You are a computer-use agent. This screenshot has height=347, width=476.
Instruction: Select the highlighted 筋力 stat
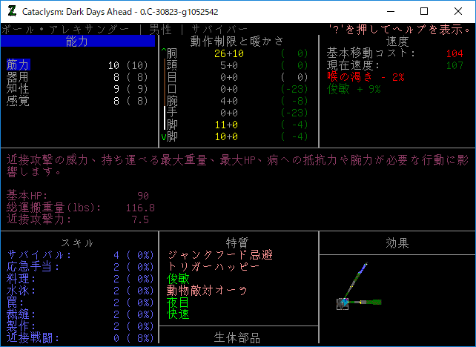coord(18,65)
